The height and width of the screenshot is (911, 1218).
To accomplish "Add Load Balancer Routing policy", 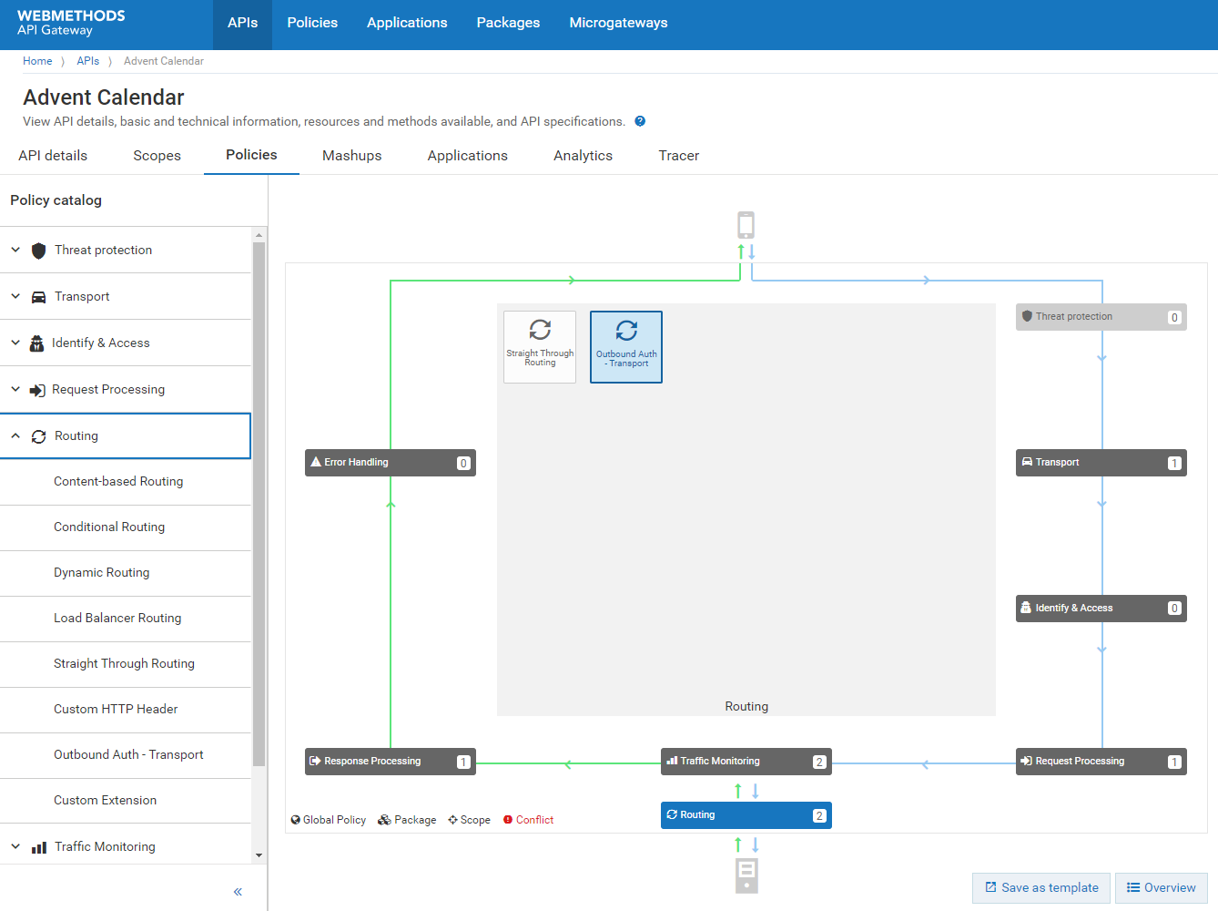I will [117, 618].
